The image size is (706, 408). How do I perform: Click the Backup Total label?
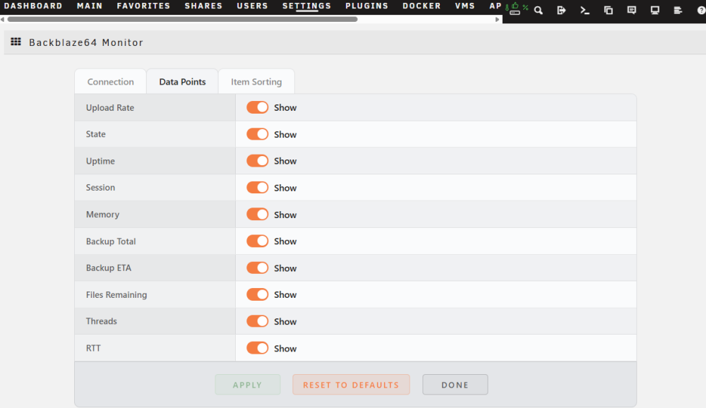pyautogui.click(x=111, y=241)
